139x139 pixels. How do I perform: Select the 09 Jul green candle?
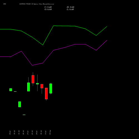coord(11,90)
